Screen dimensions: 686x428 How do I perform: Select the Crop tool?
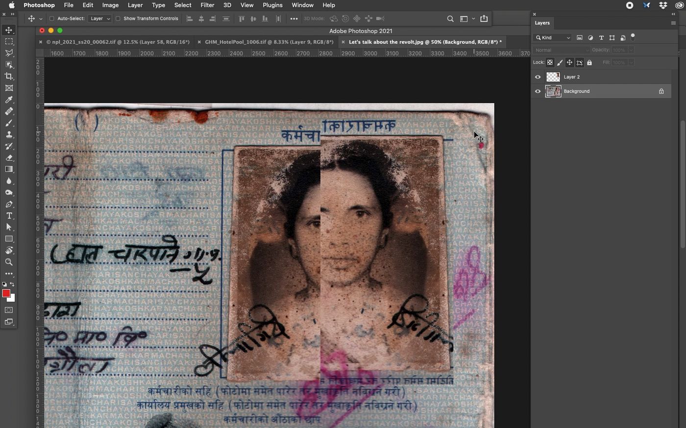pyautogui.click(x=9, y=76)
